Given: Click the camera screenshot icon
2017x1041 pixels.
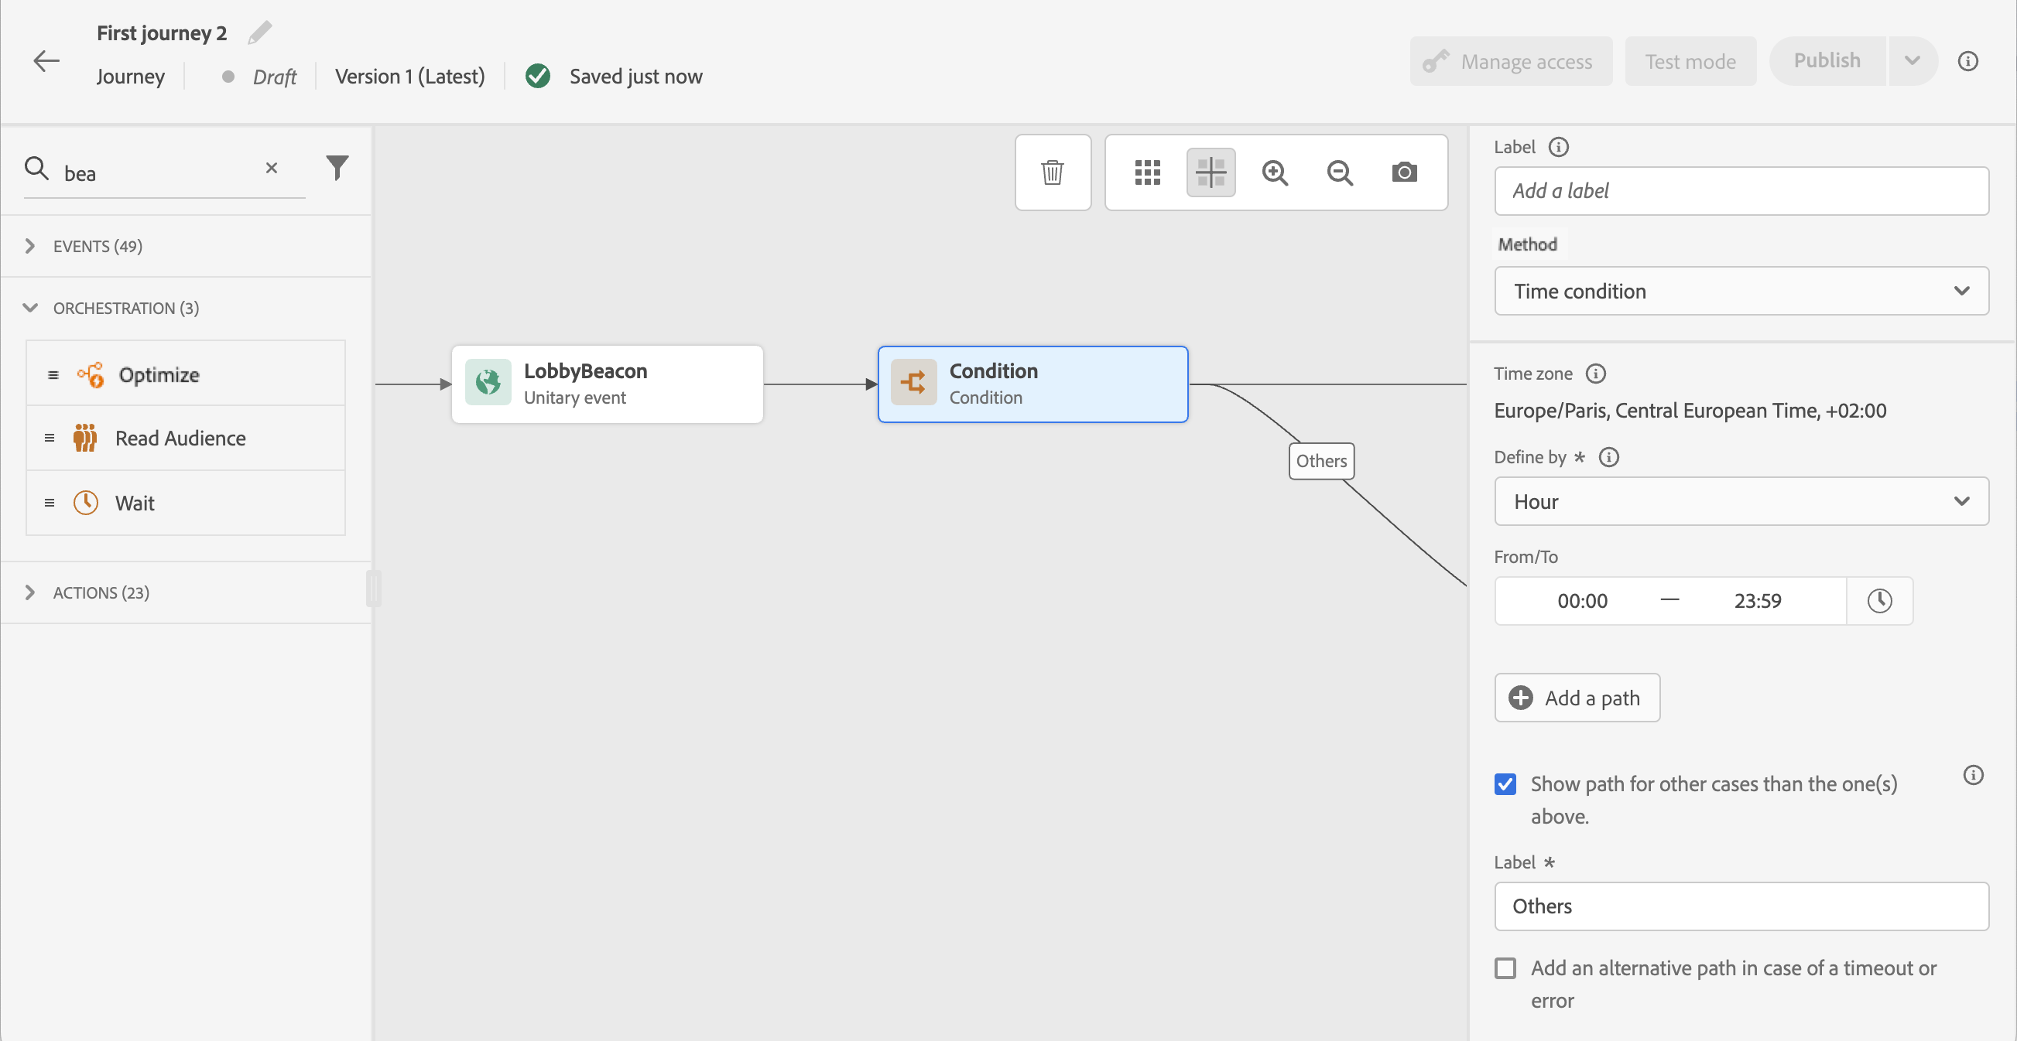Looking at the screenshot, I should coord(1404,172).
